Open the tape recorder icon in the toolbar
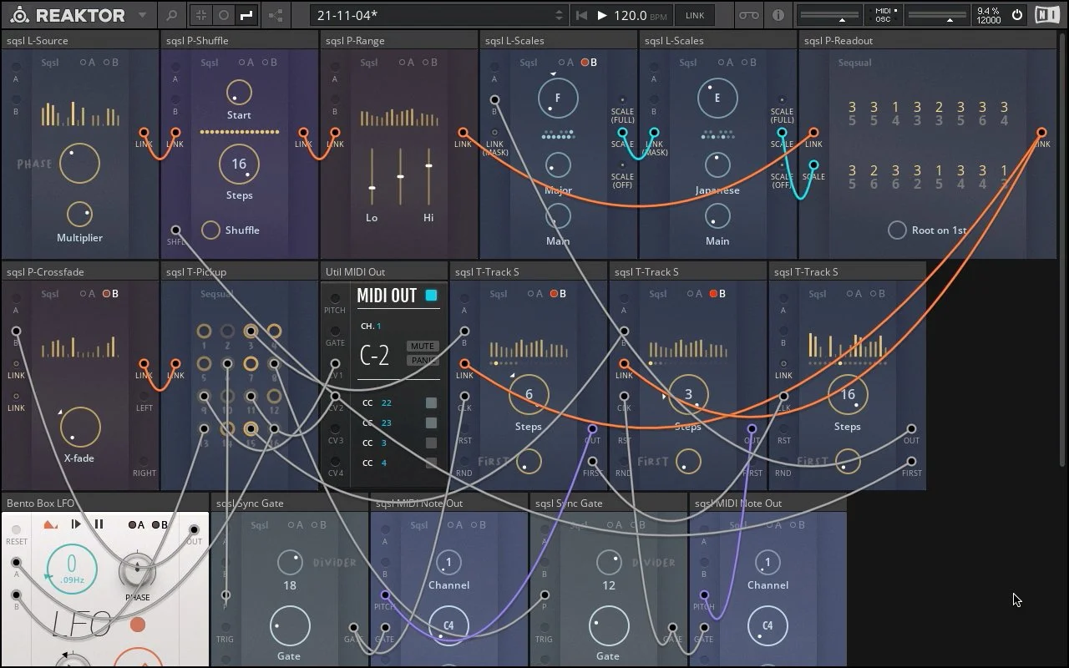Viewport: 1069px width, 668px height. pyautogui.click(x=749, y=15)
